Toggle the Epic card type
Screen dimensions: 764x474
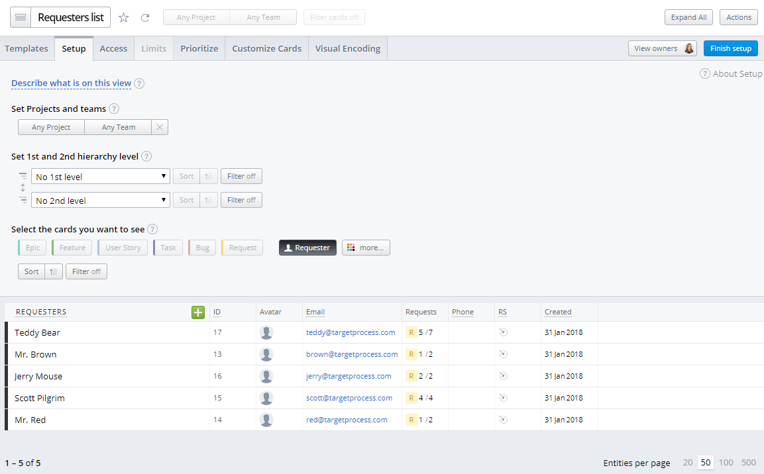tap(32, 247)
